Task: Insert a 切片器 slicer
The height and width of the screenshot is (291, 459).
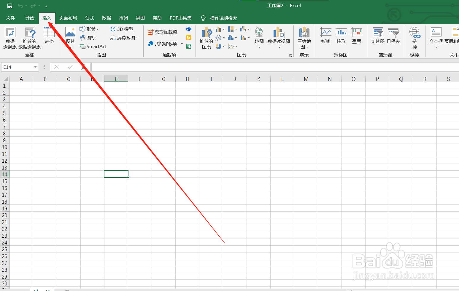Action: (378, 36)
